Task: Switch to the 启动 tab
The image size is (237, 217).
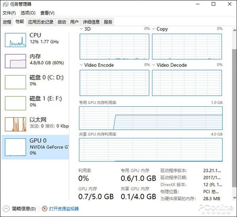Action: [x=62, y=22]
